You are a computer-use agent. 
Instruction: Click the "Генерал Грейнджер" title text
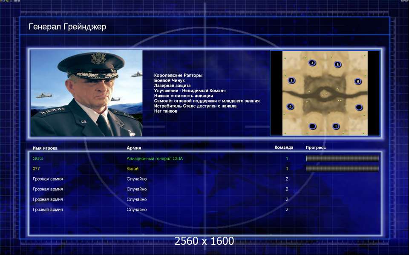point(67,27)
